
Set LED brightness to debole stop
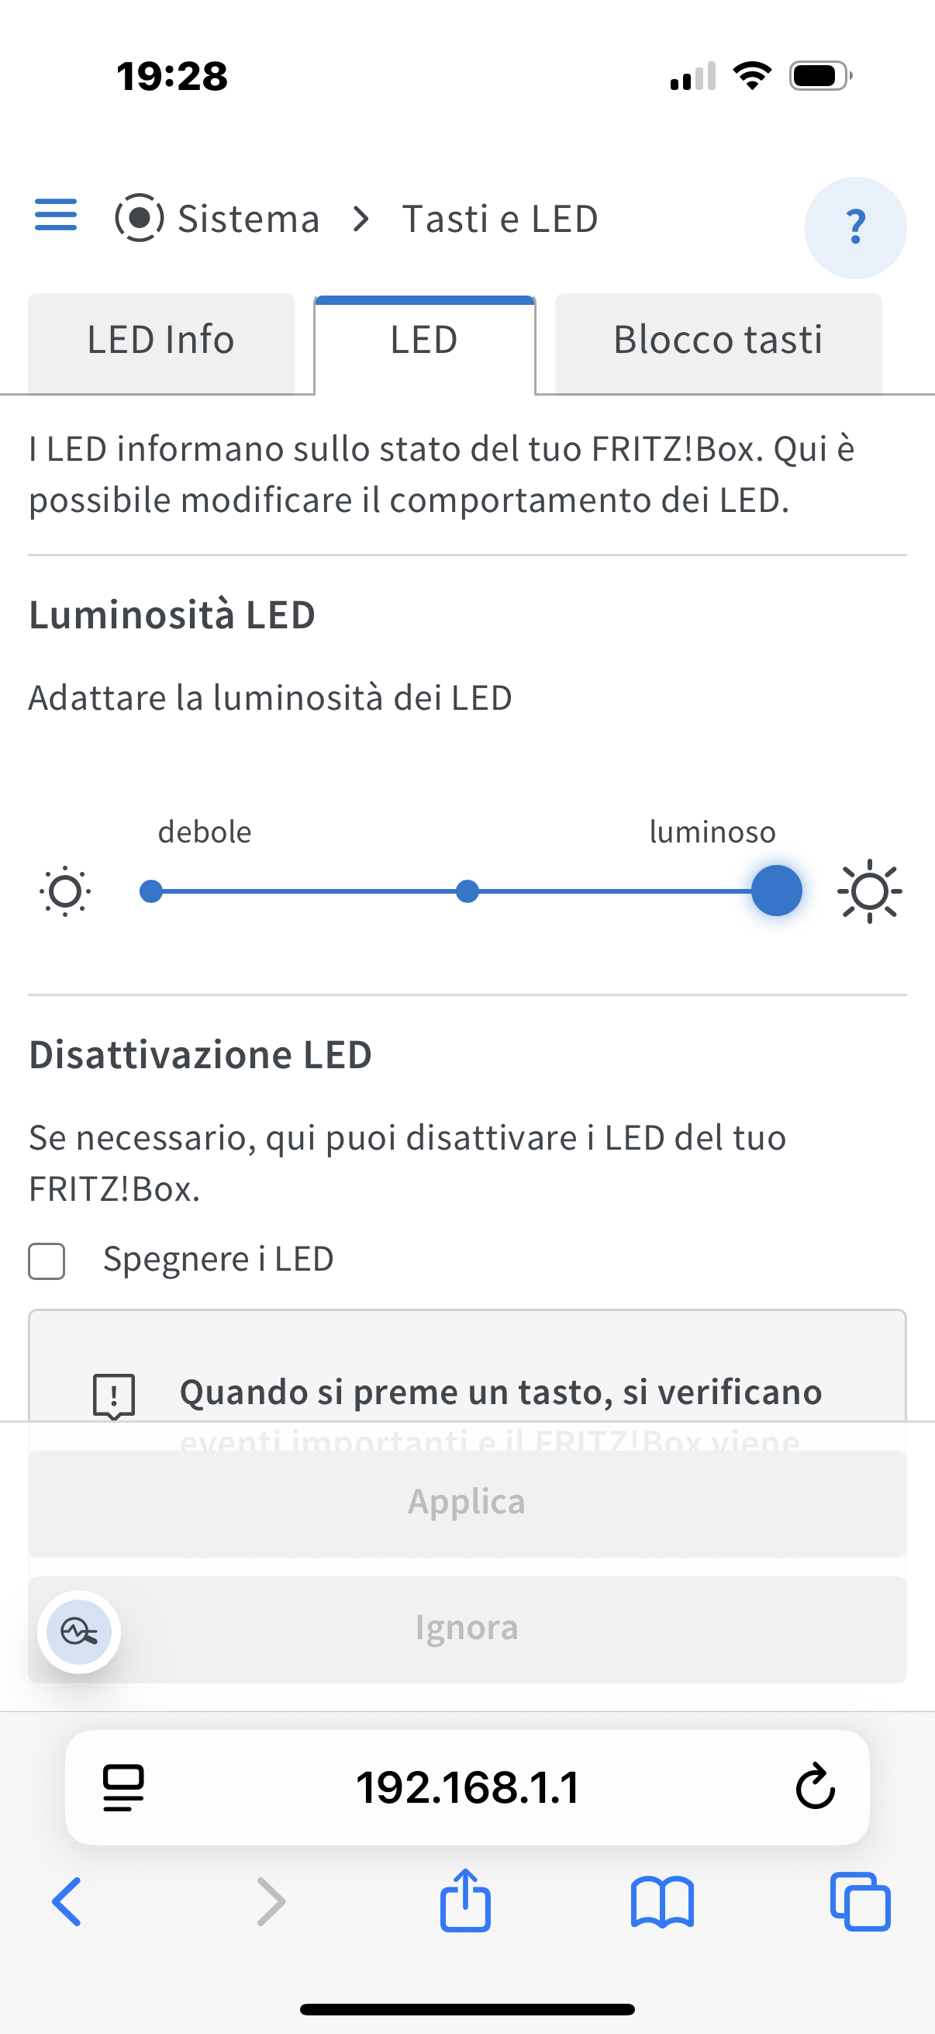coord(151,891)
